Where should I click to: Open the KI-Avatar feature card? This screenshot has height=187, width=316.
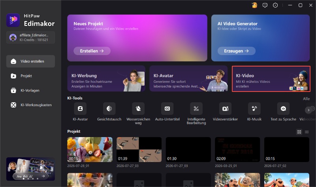tap(188, 78)
